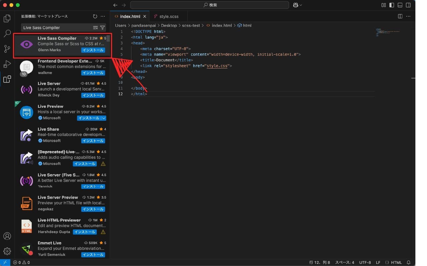Image resolution: width=427 pixels, height=266 pixels.
Task: Open the Search view in the activity bar
Action: coord(7,34)
